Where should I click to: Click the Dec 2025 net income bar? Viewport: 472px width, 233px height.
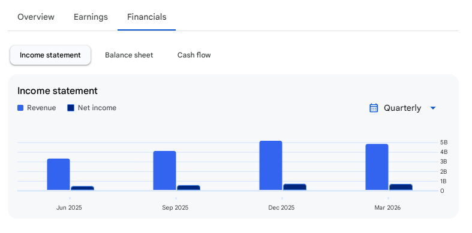coord(294,187)
